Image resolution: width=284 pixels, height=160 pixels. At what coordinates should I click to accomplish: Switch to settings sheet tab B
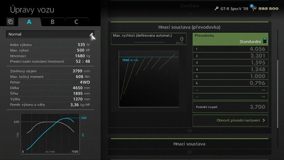(x=53, y=22)
